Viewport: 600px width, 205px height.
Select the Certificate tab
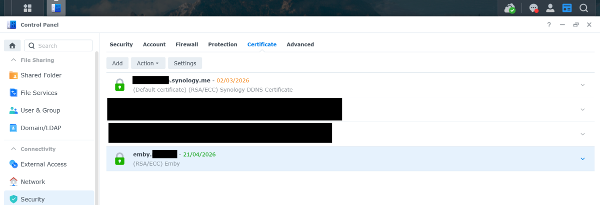pos(262,44)
